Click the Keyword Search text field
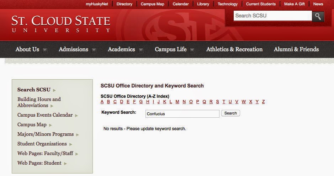The width and height of the screenshot is (334, 176). pos(182,114)
